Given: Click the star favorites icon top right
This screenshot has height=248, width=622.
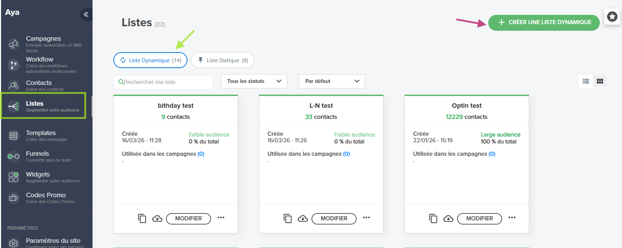Looking at the screenshot, I should (x=612, y=16).
